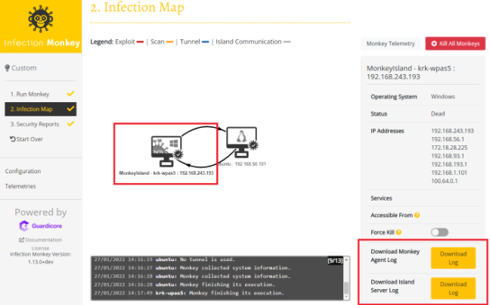Open the License link

[x=41, y=247]
